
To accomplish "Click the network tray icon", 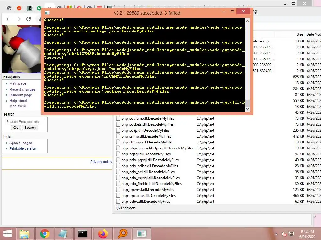I will coord(292,234).
